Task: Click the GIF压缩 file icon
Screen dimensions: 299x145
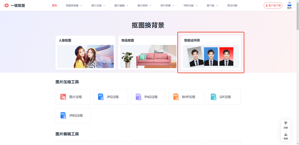Action: point(213,97)
